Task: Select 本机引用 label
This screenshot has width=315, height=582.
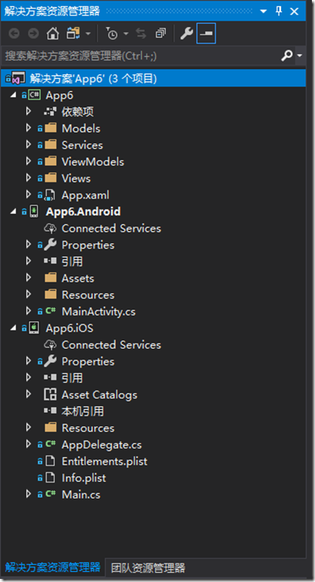Action: point(83,411)
